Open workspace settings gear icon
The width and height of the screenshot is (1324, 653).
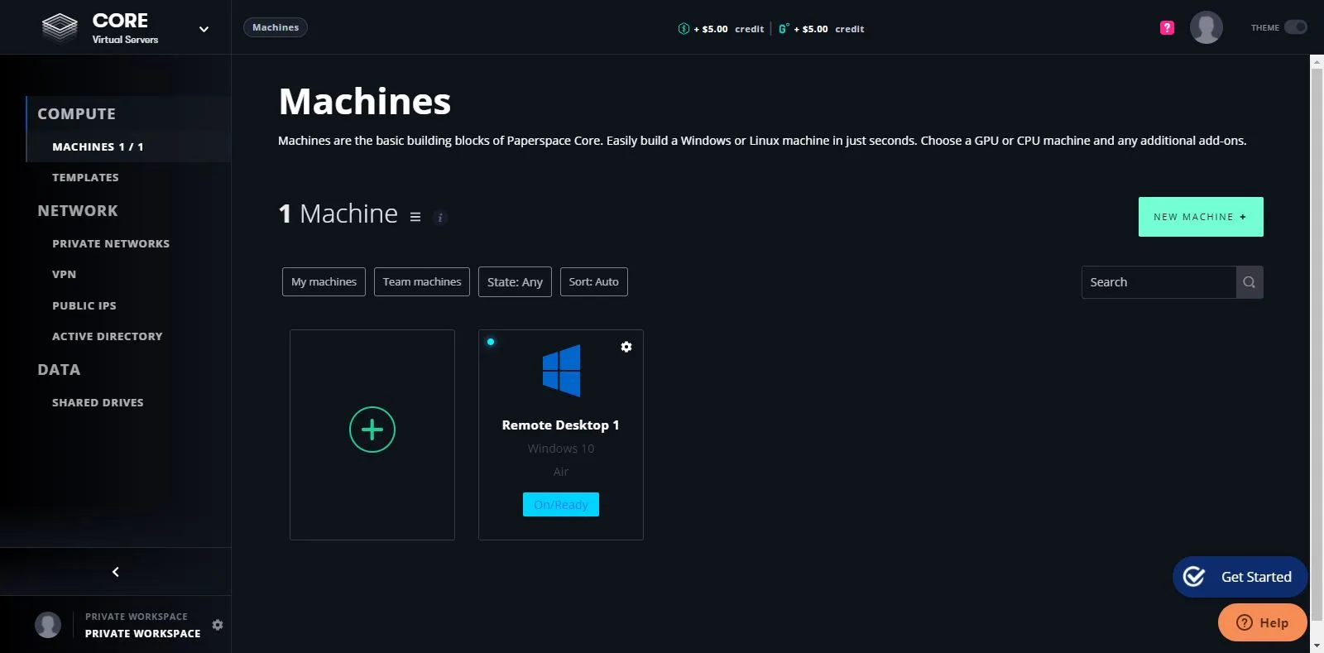click(218, 625)
